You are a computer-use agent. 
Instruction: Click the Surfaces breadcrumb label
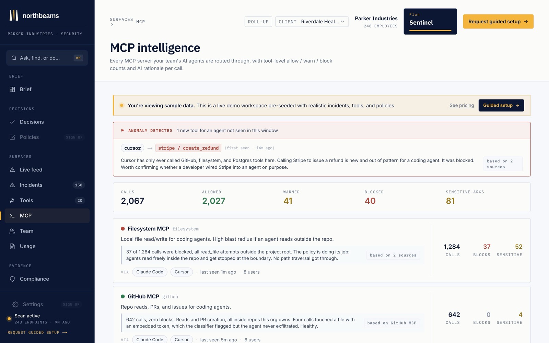[121, 20]
